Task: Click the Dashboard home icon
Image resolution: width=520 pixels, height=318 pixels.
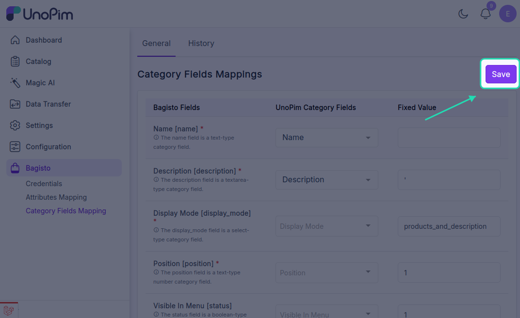Action: [15, 40]
